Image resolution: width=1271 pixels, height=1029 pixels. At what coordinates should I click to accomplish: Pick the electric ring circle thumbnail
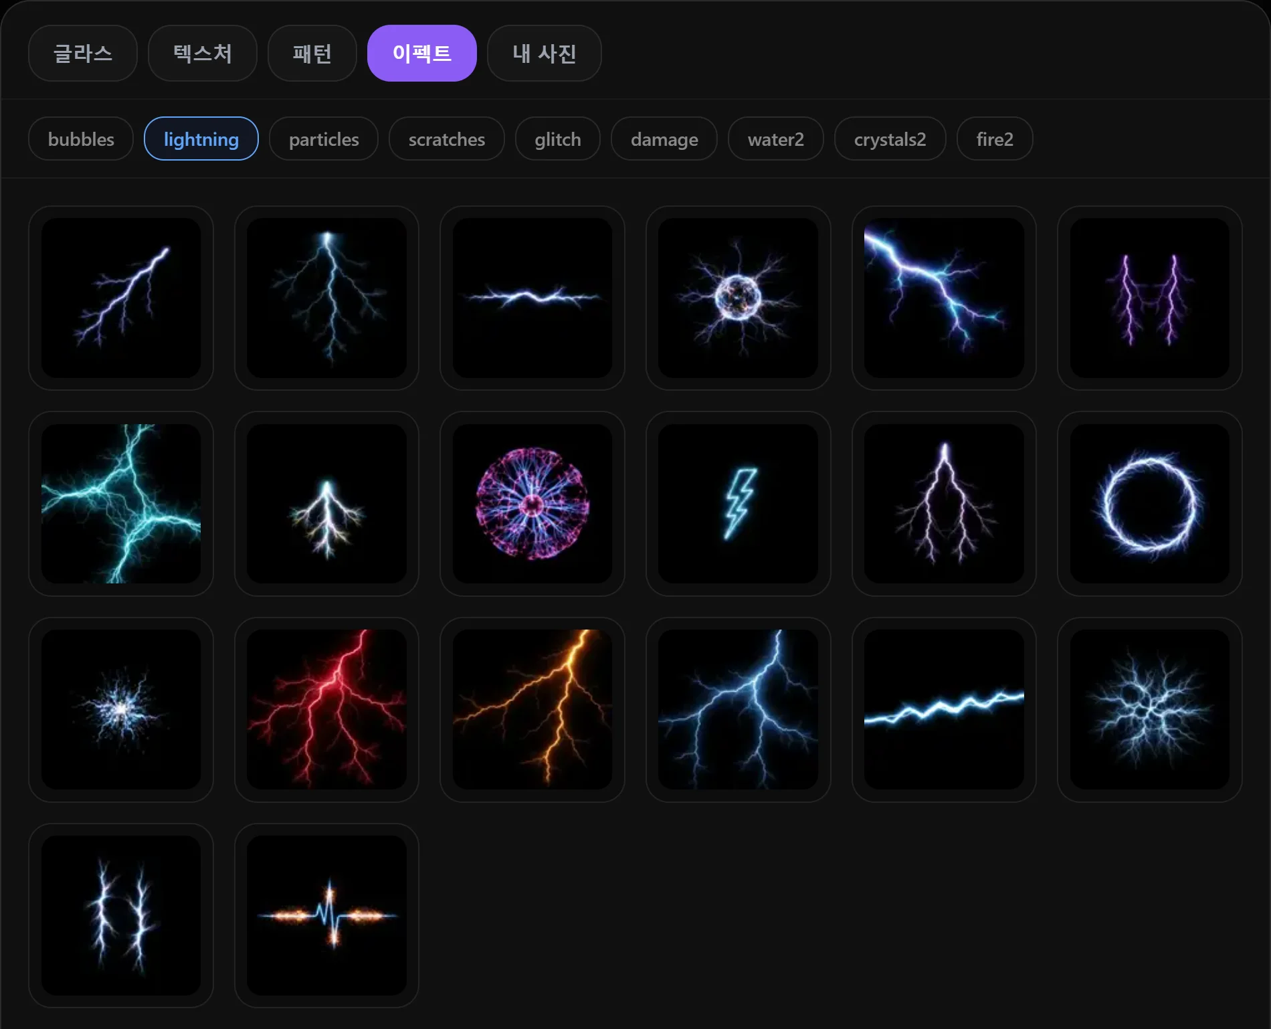(1150, 504)
